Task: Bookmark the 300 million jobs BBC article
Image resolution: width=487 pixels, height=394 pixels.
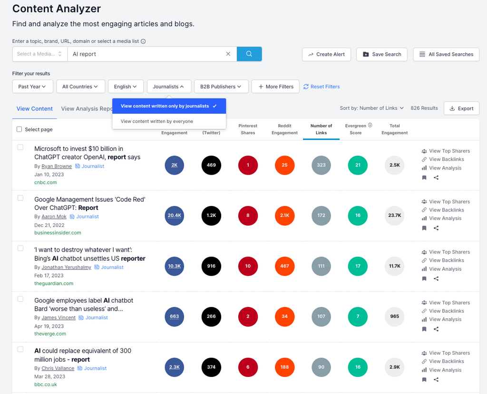Action: [424, 379]
